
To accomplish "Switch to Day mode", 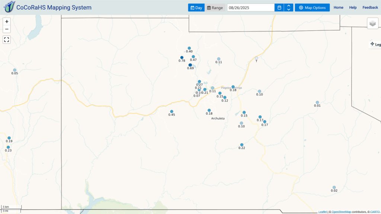I will pos(196,7).
